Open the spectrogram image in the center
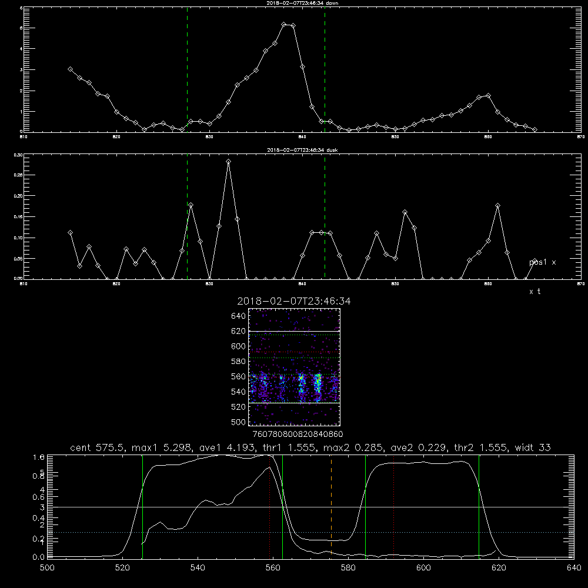The width and height of the screenshot is (588, 588). click(295, 367)
